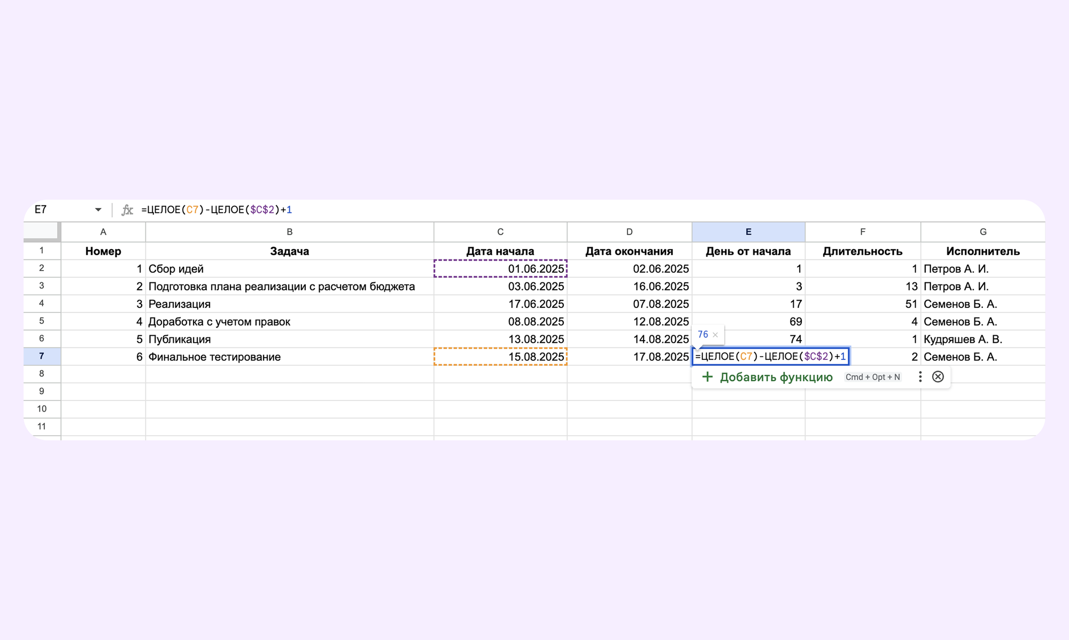Click the Кудряшев А. В. cell
The height and width of the screenshot is (640, 1069).
pyautogui.click(x=983, y=340)
